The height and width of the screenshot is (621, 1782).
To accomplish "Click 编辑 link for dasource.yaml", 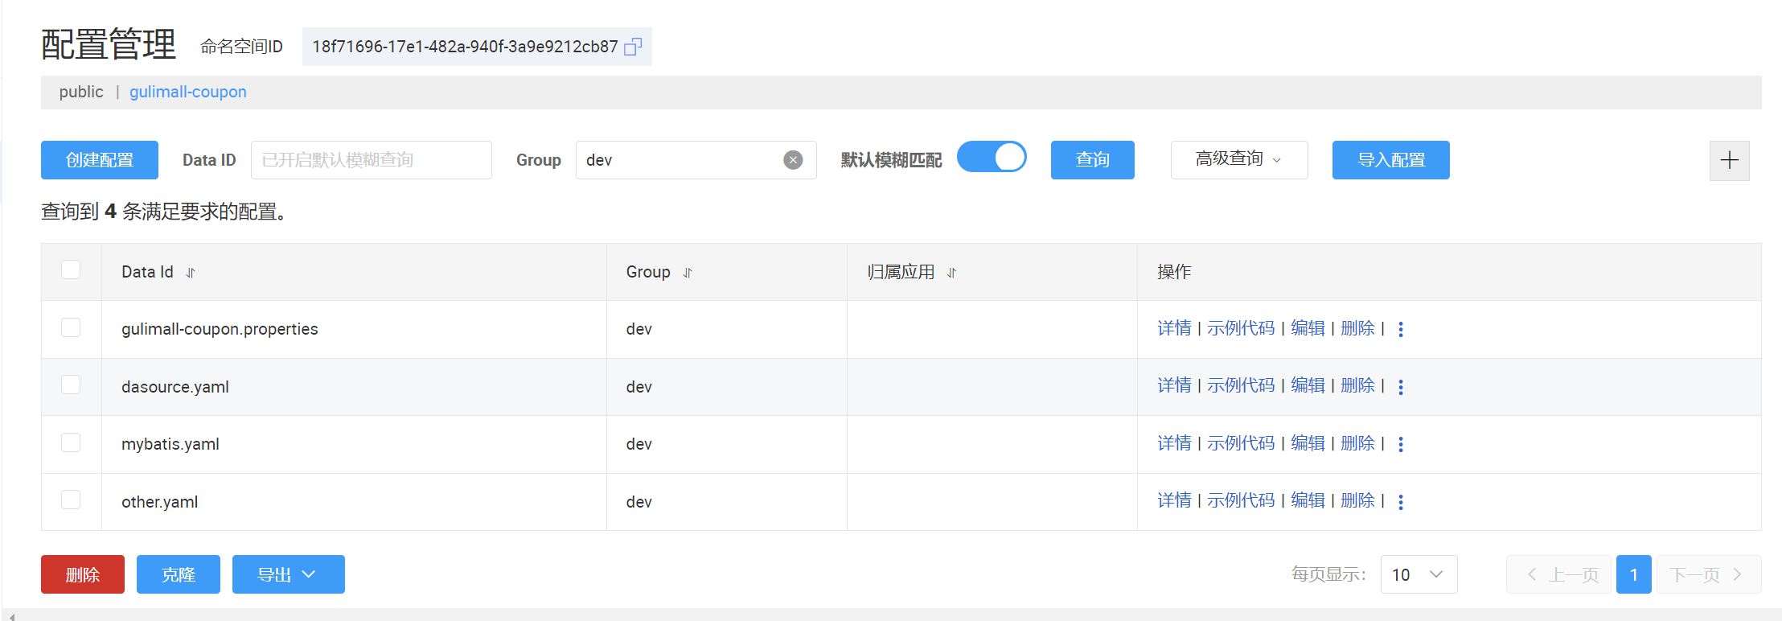I will coord(1308,386).
